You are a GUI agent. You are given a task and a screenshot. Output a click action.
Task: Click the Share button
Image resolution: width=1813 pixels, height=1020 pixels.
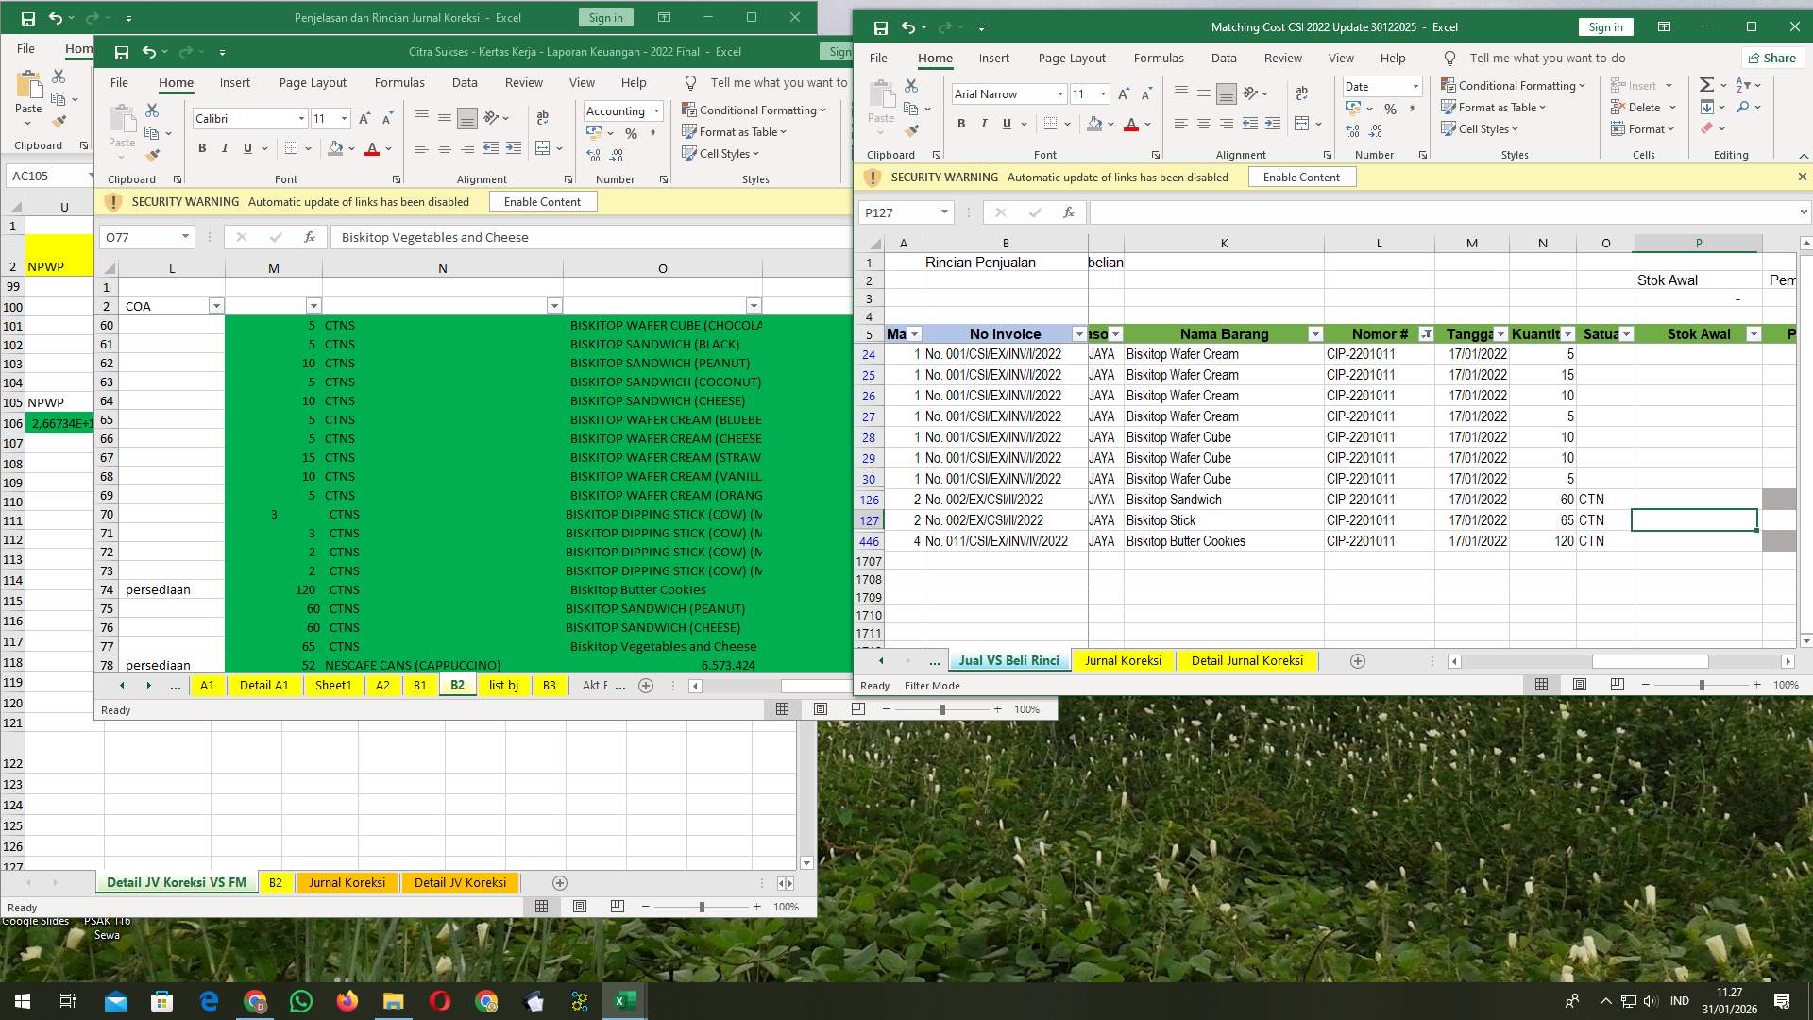tap(1772, 58)
